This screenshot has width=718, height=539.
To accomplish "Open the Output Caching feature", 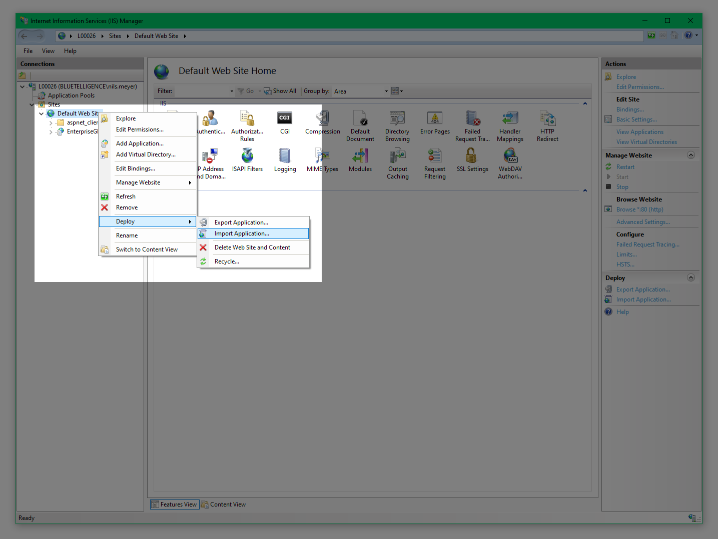I will [x=397, y=163].
